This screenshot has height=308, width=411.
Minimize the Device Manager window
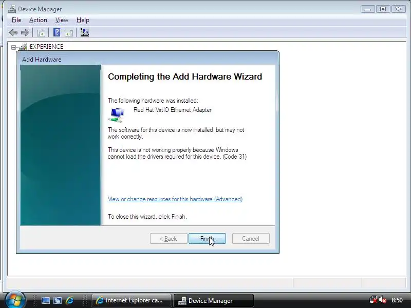point(367,9)
